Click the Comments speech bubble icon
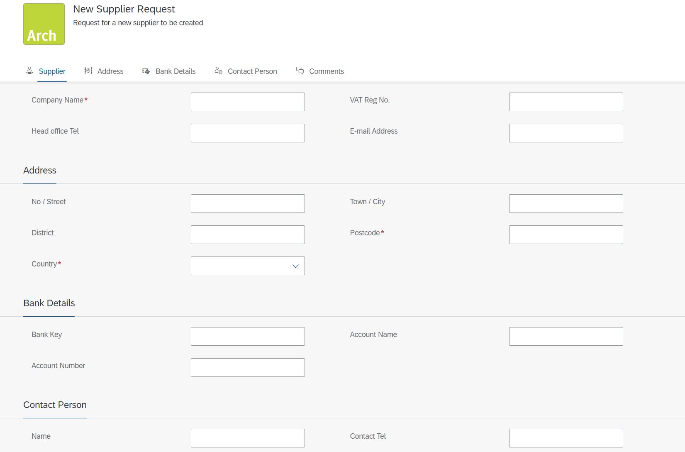Screen dimensions: 685x452 300,71
